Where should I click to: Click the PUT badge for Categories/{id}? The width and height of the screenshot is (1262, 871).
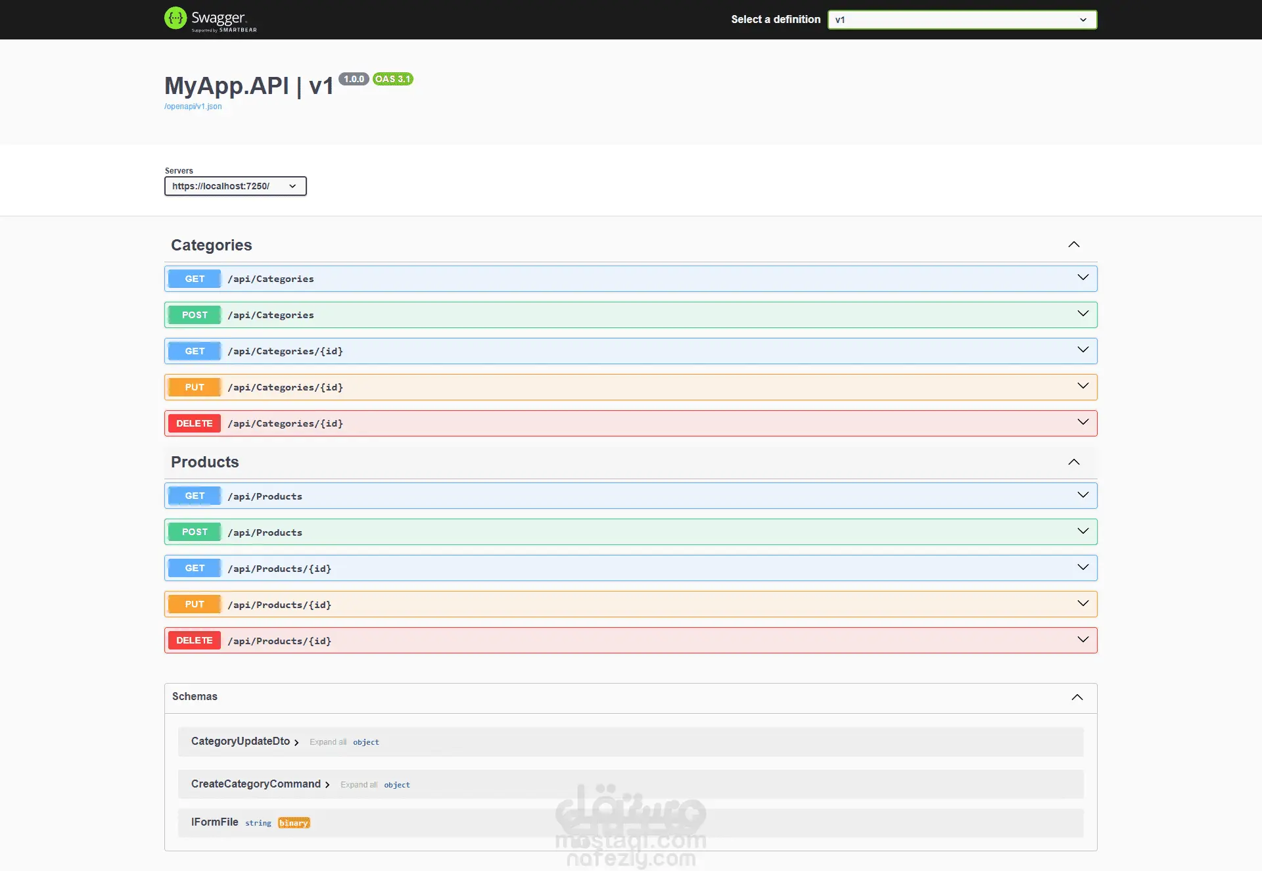(195, 387)
